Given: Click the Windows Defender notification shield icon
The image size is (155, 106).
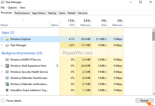Looking at the screenshot, I should (x=7, y=84).
